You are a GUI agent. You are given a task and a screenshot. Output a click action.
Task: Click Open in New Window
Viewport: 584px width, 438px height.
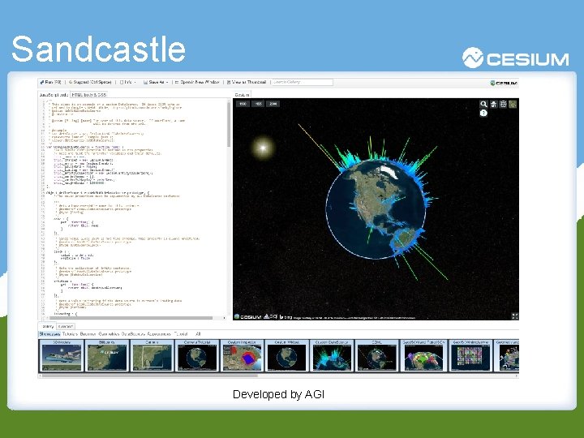pyautogui.click(x=197, y=82)
